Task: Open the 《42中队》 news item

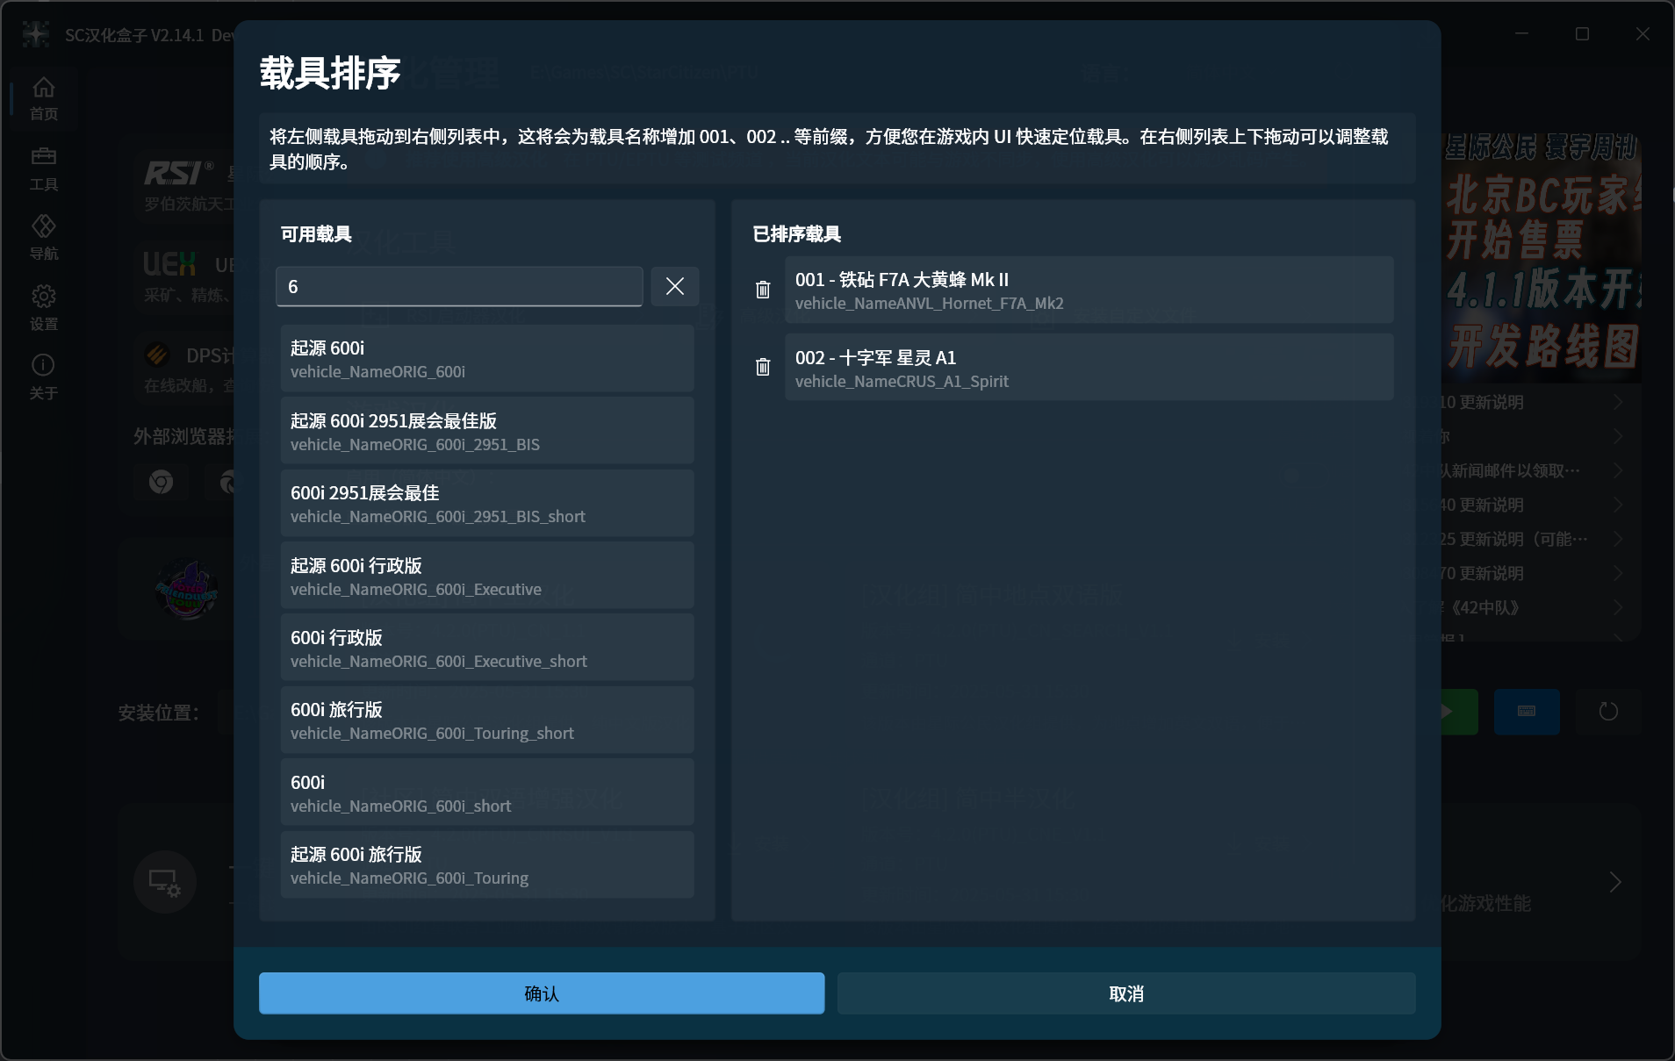Action: (1532, 607)
